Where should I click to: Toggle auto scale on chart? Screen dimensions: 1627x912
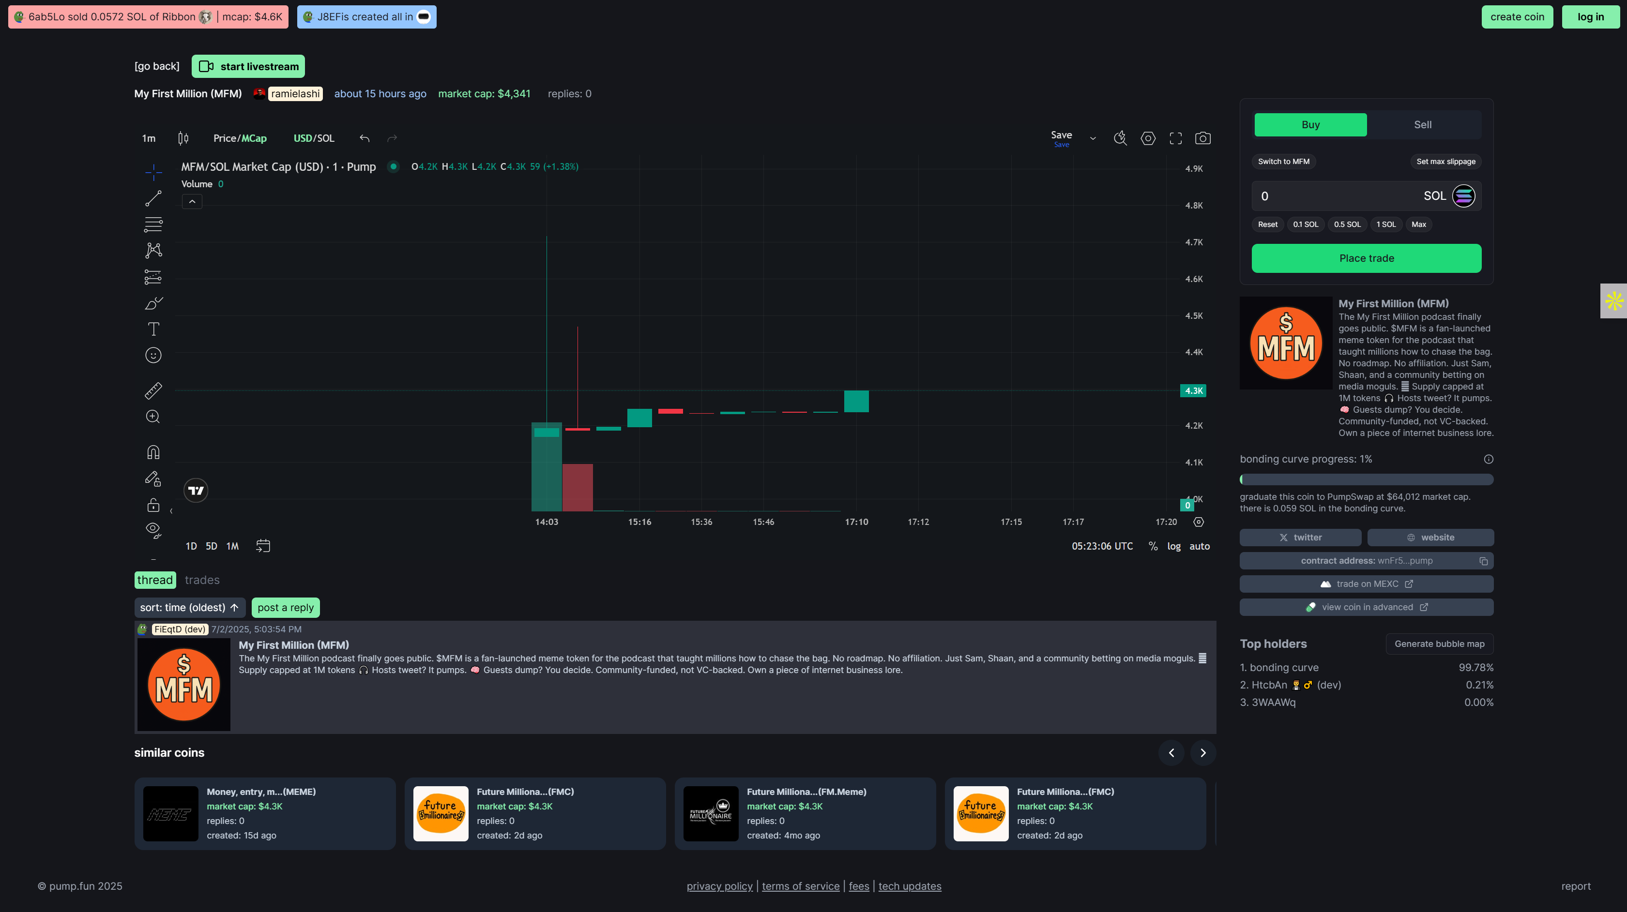[x=1200, y=547]
